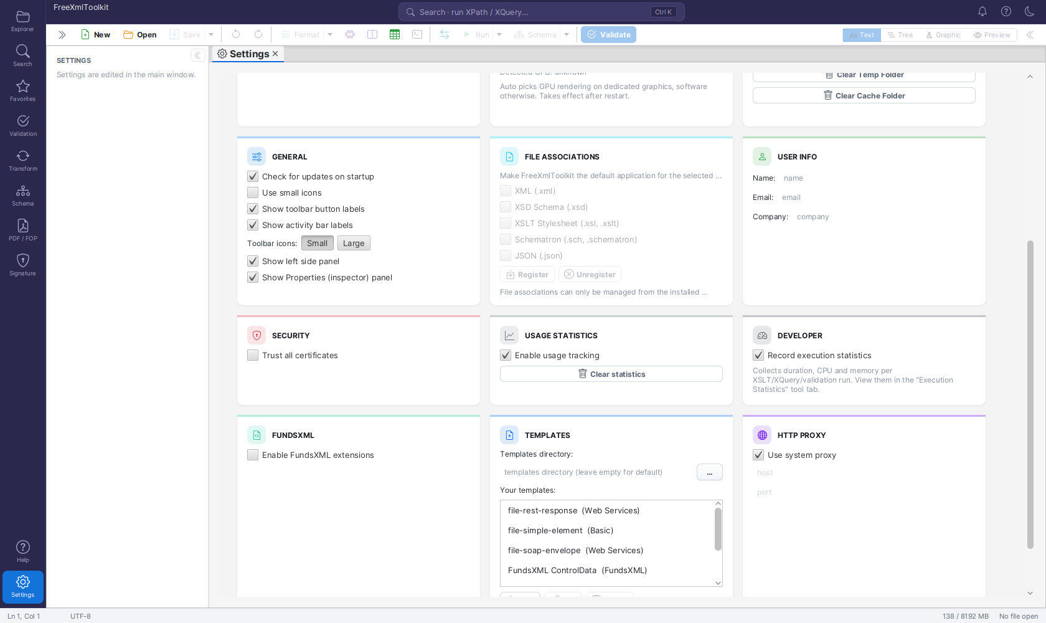Open the Signature view
Screen dimensions: 1046x623
point(23,265)
